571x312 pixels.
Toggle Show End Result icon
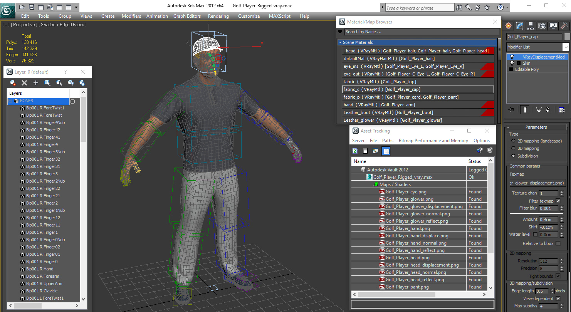[525, 110]
